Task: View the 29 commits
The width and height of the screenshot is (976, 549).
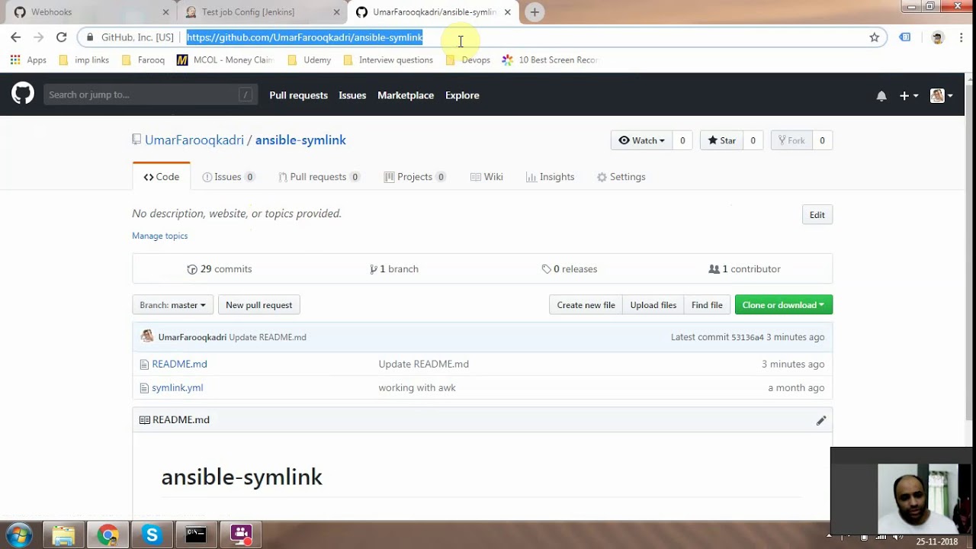Action: (220, 269)
